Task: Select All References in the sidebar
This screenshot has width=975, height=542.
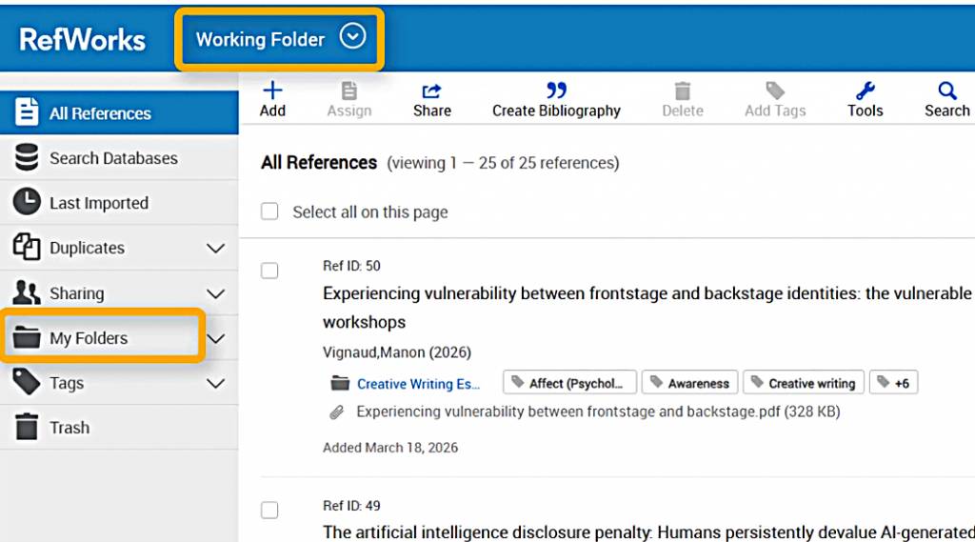Action: pyautogui.click(x=100, y=113)
